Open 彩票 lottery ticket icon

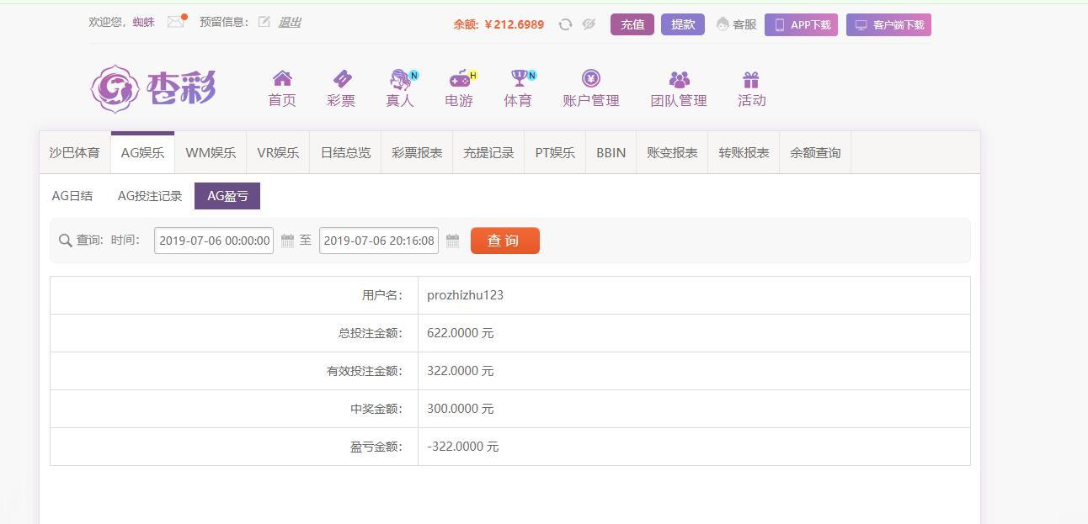click(342, 79)
